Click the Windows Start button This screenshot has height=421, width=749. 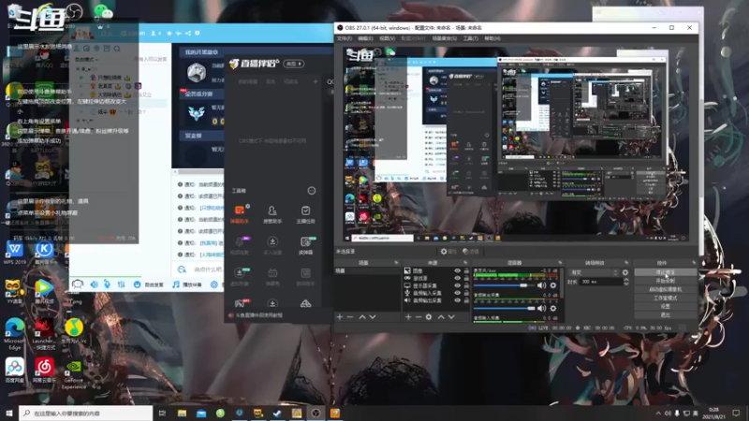(8, 413)
